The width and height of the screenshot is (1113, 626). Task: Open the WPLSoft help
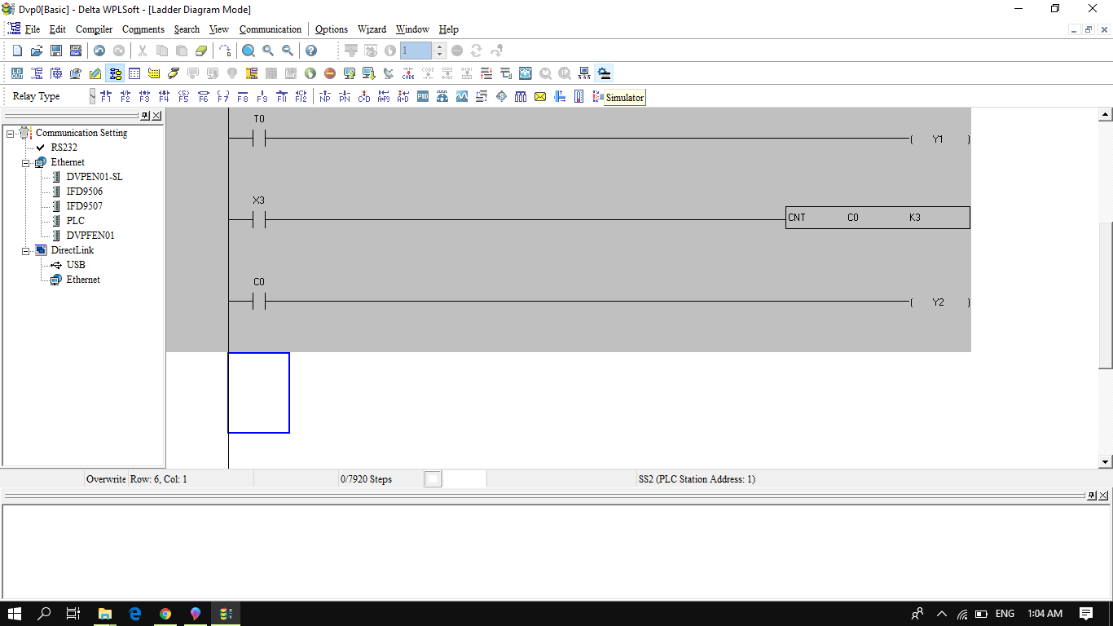pyautogui.click(x=312, y=50)
